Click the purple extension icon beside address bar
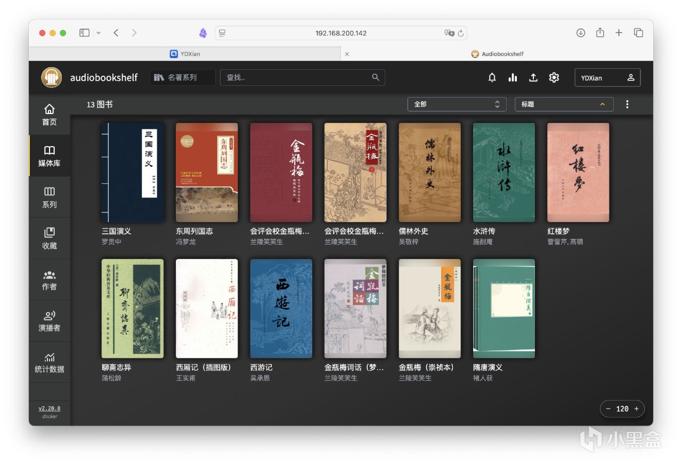Image resolution: width=682 pixels, height=464 pixels. [203, 33]
